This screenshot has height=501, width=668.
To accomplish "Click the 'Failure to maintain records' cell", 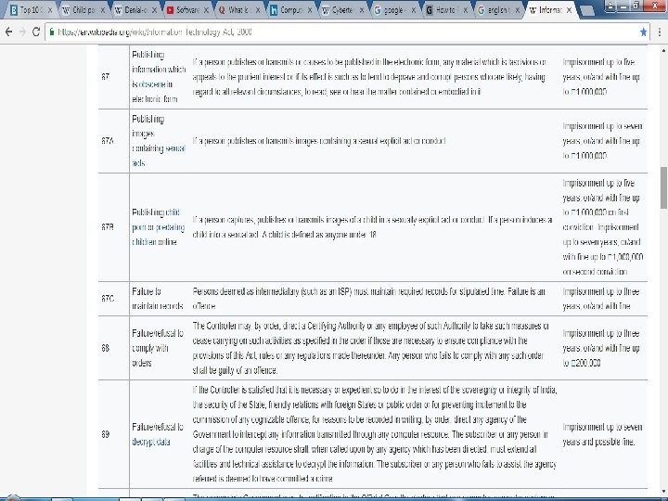I will pyautogui.click(x=158, y=299).
